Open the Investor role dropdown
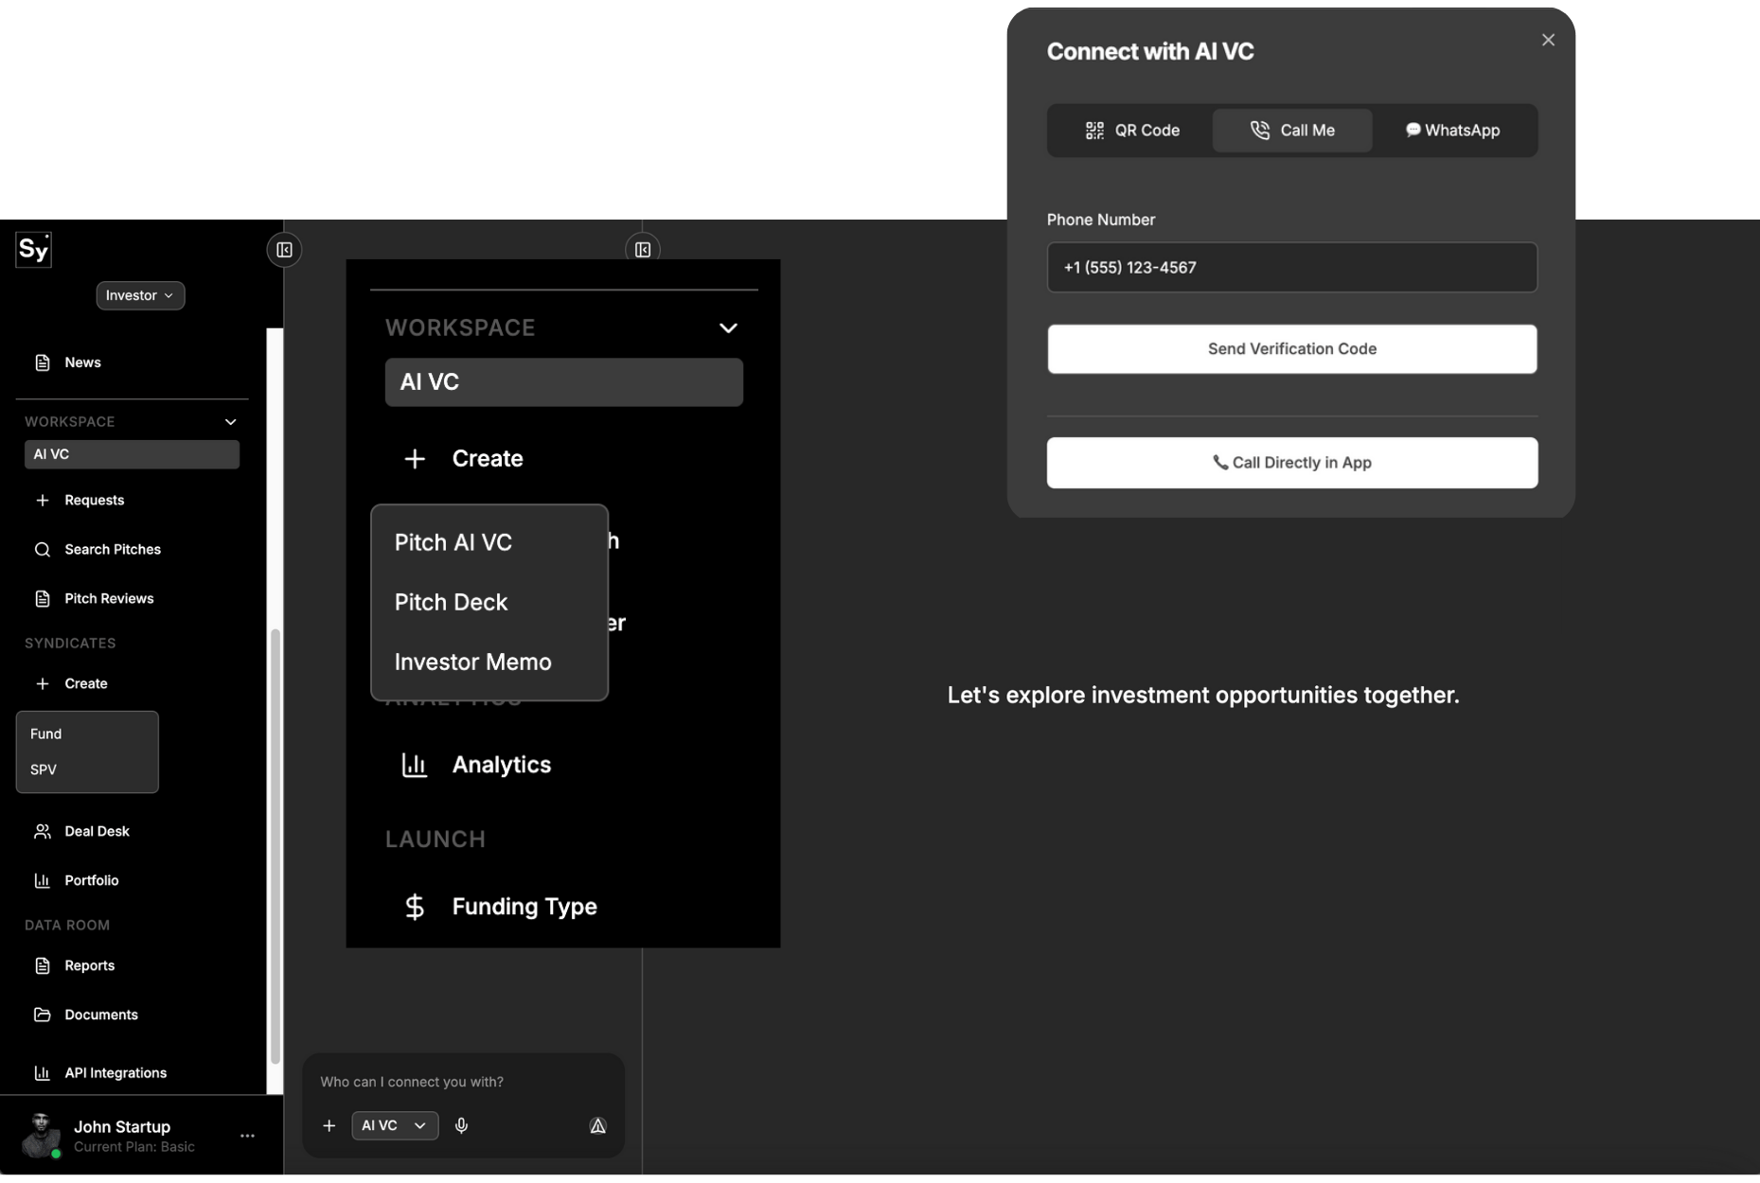The width and height of the screenshot is (1760, 1183). (x=140, y=295)
